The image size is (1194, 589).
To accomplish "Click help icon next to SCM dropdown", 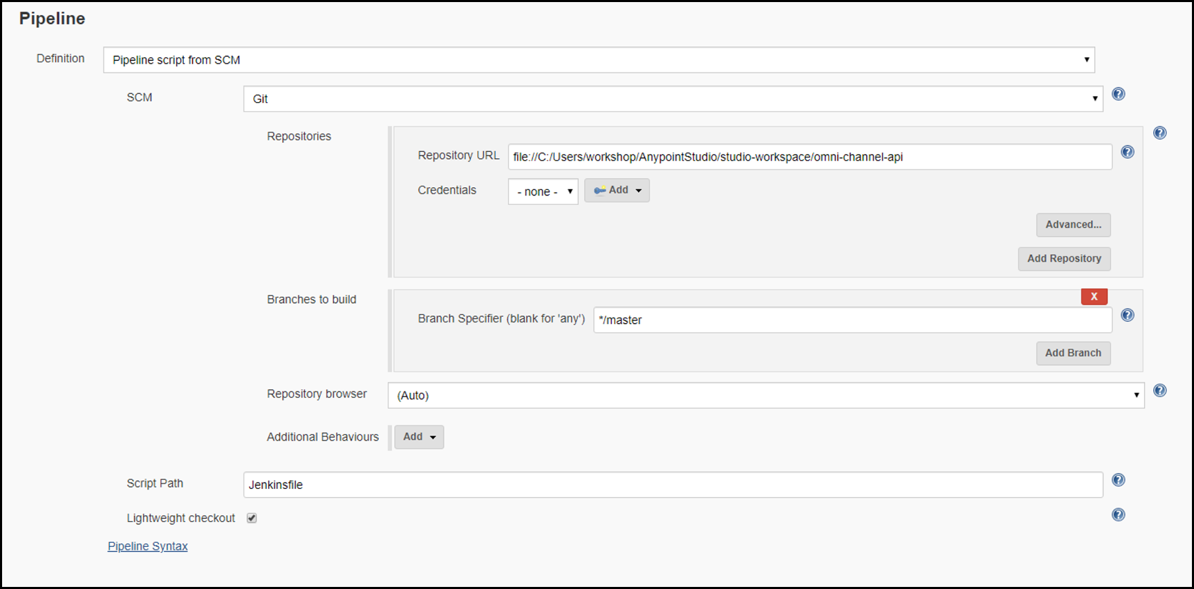I will pos(1118,94).
